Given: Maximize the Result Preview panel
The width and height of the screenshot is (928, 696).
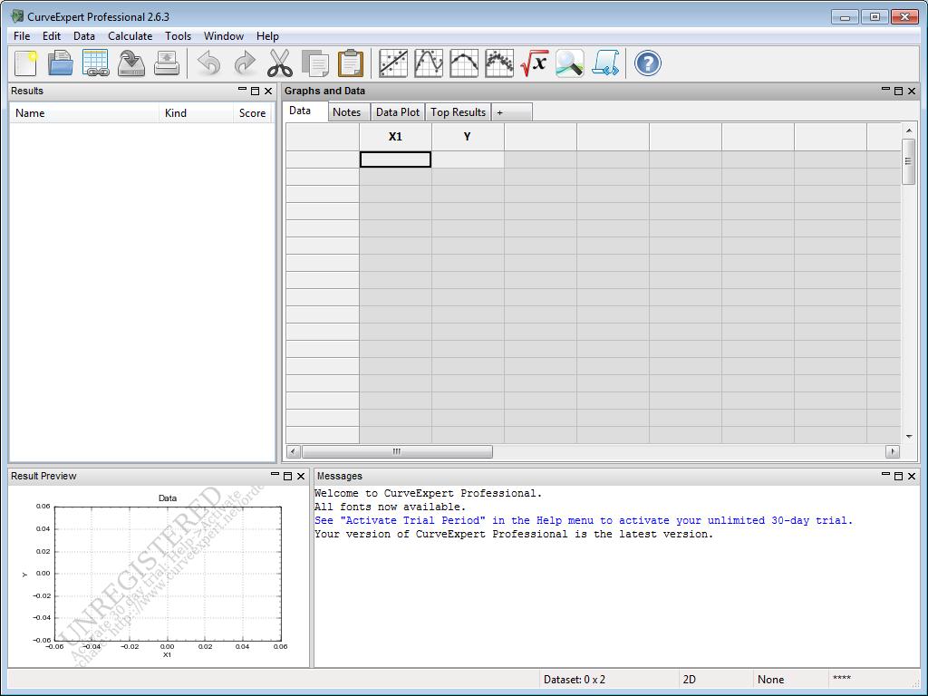Looking at the screenshot, I should tap(287, 477).
